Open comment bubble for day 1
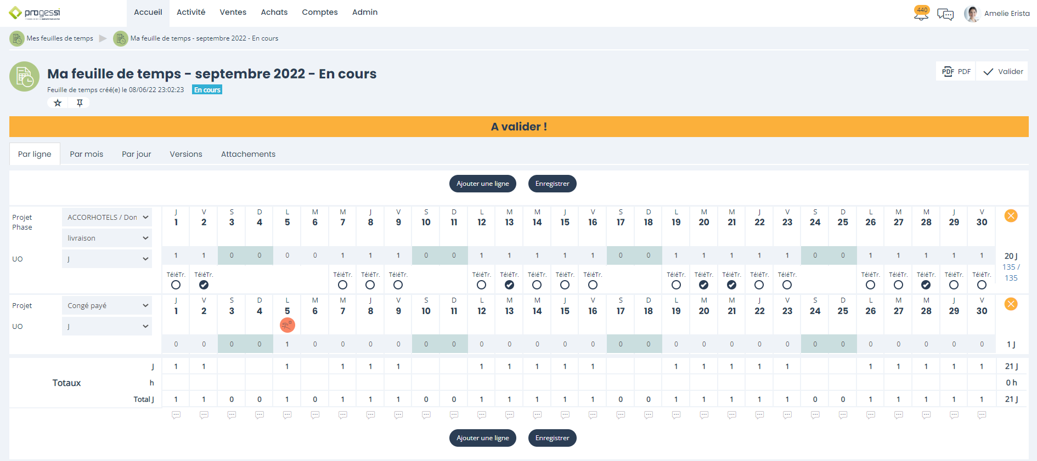 176,415
